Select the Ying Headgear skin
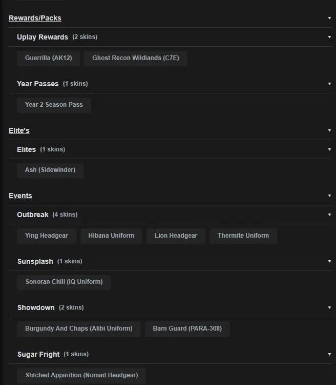336x385 pixels. pos(47,236)
